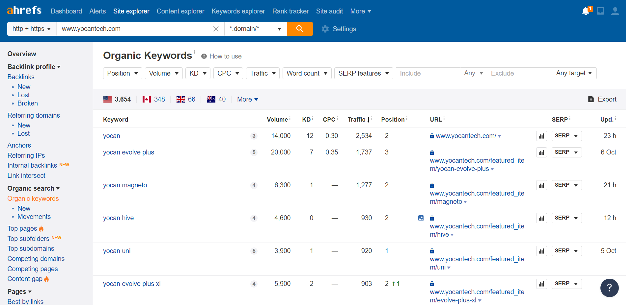Click the SERP features count badge for yocan
This screenshot has width=633, height=305.
pyautogui.click(x=254, y=136)
